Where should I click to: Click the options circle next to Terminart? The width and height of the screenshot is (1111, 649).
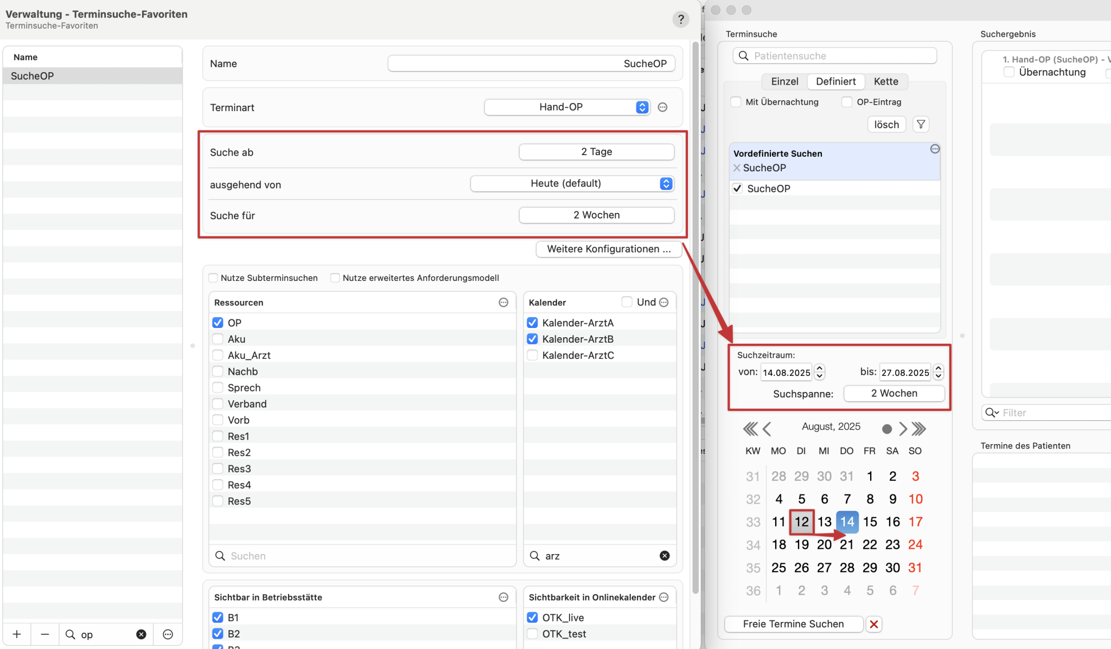coord(662,107)
